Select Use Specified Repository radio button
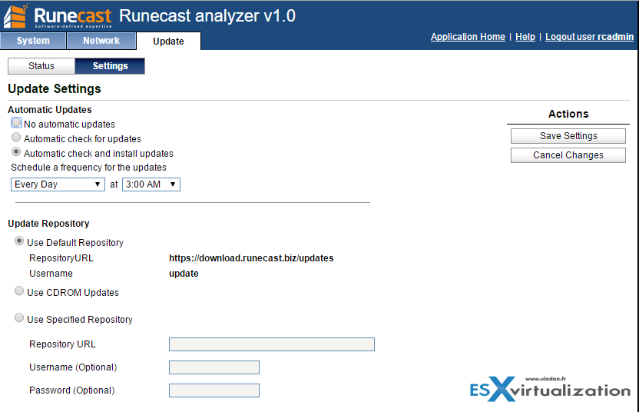 [19, 317]
